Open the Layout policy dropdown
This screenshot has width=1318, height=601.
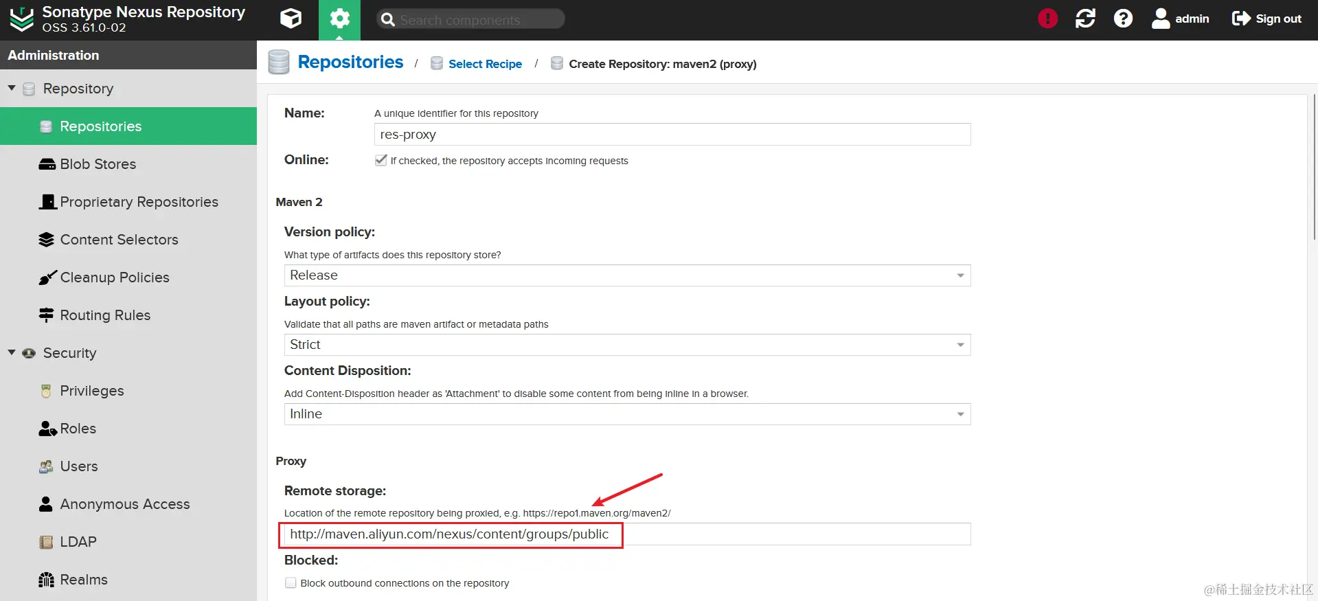click(x=960, y=345)
